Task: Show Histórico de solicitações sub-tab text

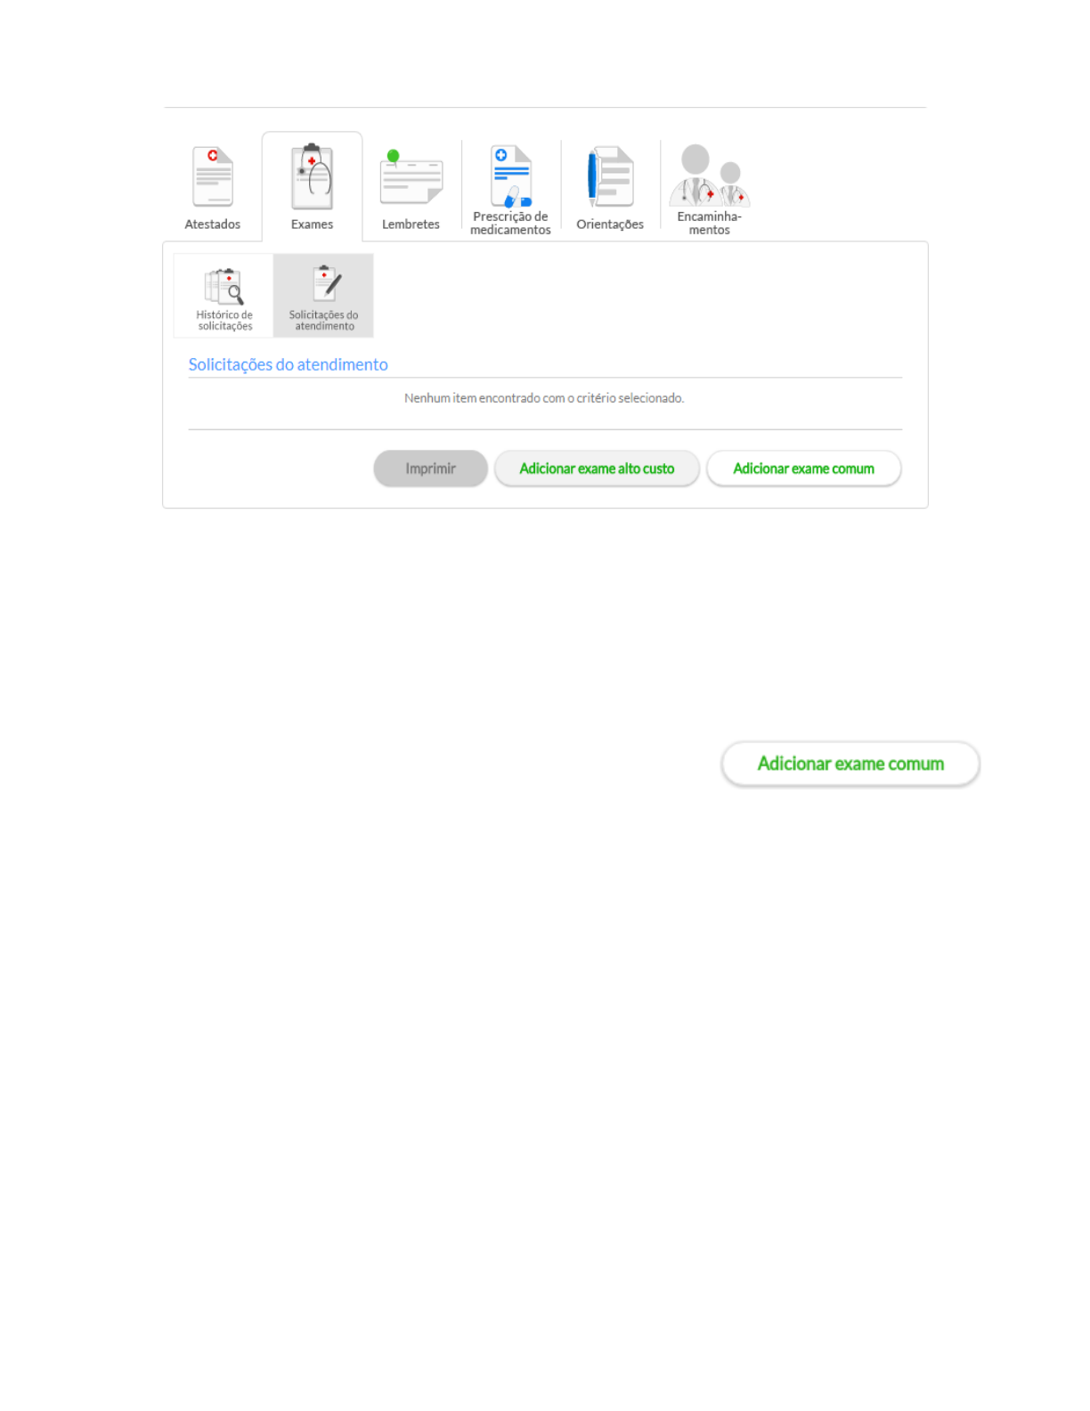Action: (x=224, y=321)
